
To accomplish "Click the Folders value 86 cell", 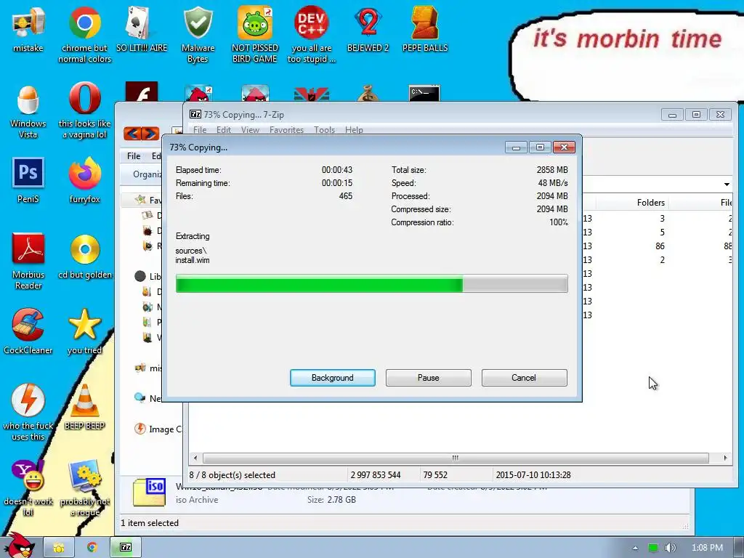I will click(660, 246).
